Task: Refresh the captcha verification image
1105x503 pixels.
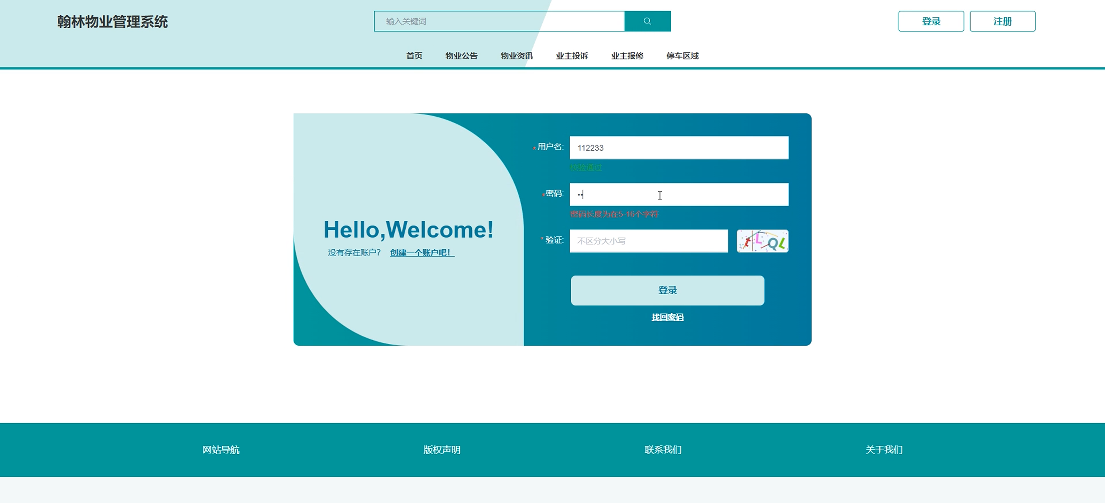Action: tap(762, 241)
